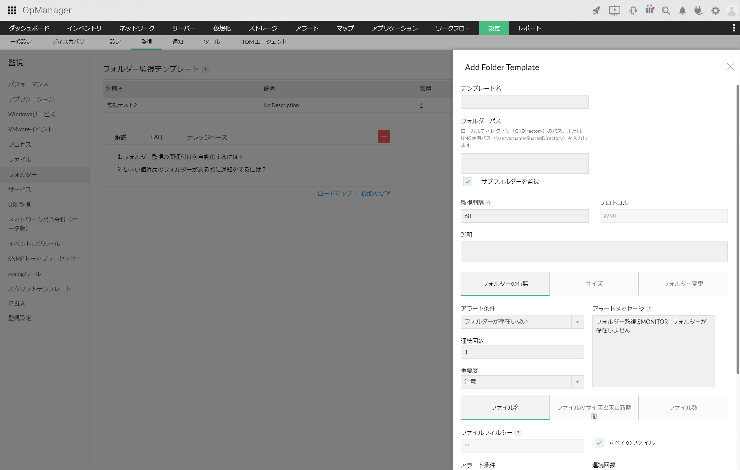Click the search magnifier icon
This screenshot has width=740, height=470.
click(665, 11)
